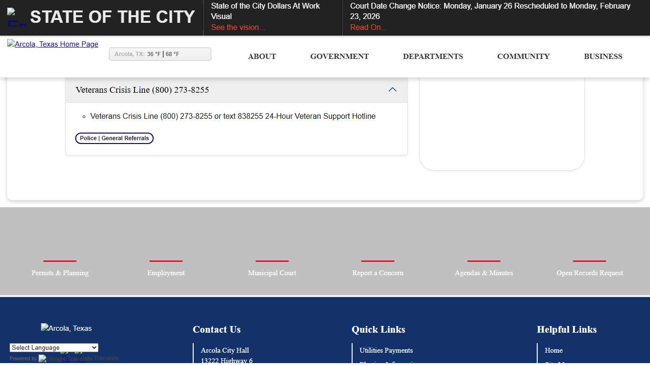This screenshot has height=365, width=650.
Task: Open the DEPARTMENTS navigation dropdown
Action: (433, 56)
